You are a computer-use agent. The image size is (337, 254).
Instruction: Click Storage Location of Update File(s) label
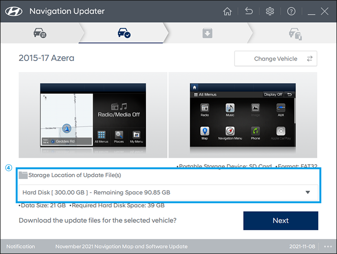75,175
